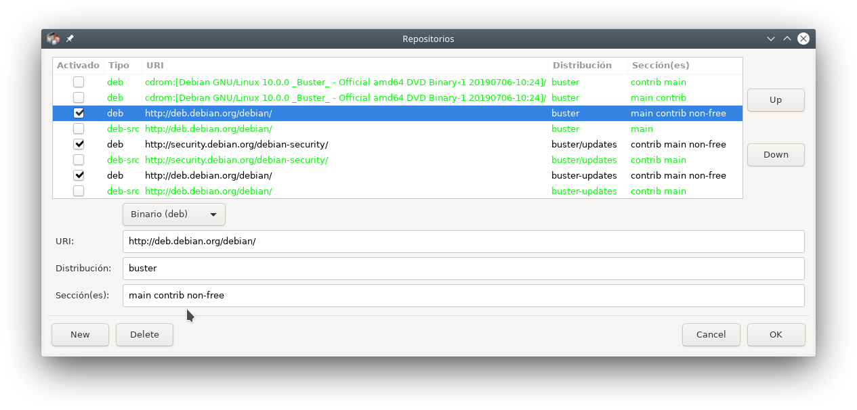Screen dimensions: 857x410
Task: Disable the security.debian.org deb repository checkbox
Action: (79, 144)
